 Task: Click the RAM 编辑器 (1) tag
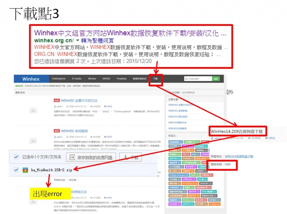[x=208, y=192]
